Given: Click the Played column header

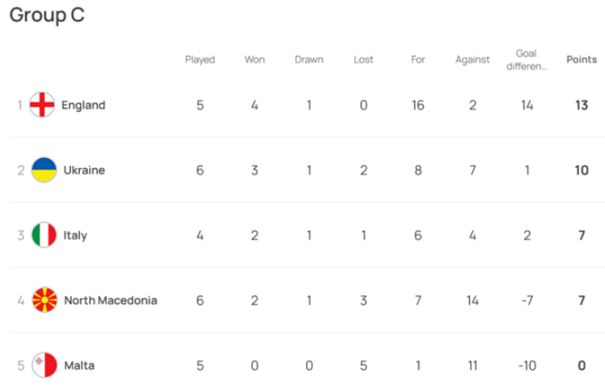Looking at the screenshot, I should (200, 59).
